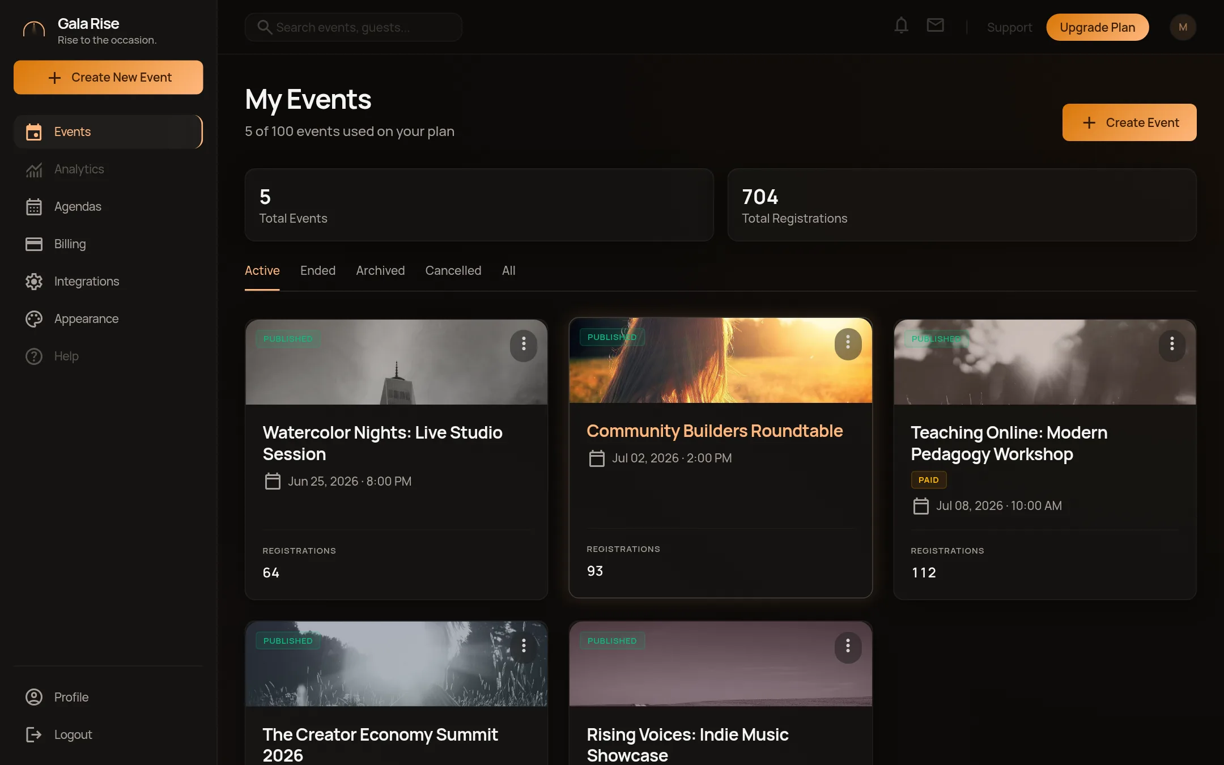Open Watercolor Nights: Live Studio Session title

[x=382, y=443]
